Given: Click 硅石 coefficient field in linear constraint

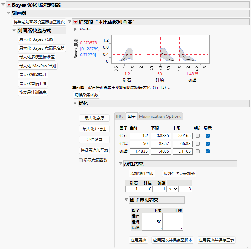Looking at the screenshot, I should pyautogui.click(x=132, y=189).
